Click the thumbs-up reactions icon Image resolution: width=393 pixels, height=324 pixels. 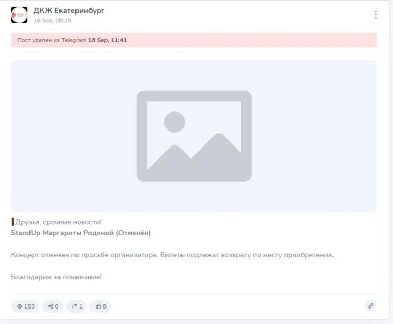pos(98,306)
